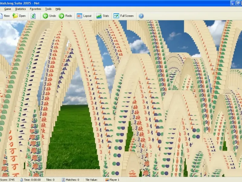Click the green Redo arrow icon

point(61,16)
